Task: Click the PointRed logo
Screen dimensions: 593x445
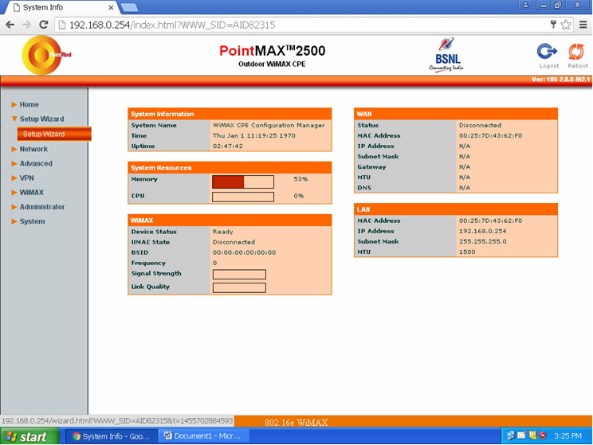Action: point(46,55)
